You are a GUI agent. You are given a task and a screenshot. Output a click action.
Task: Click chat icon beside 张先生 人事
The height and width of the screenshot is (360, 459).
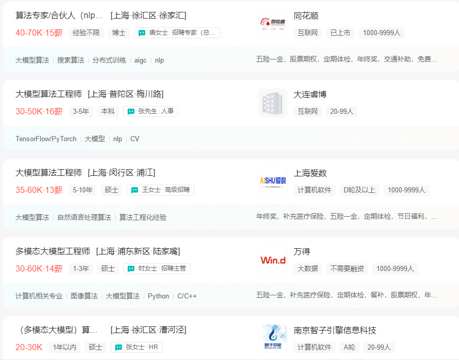point(131,111)
